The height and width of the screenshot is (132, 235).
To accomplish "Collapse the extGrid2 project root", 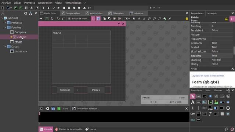I will (x=2, y=18).
